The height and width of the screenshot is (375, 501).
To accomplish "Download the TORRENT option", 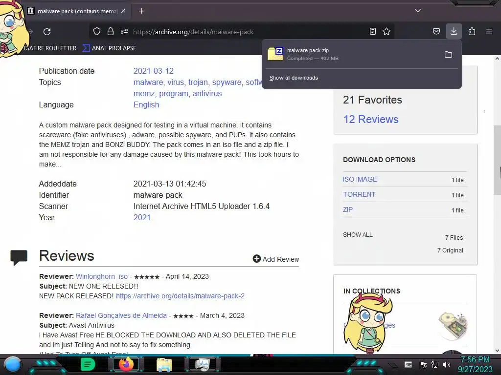I will click(359, 194).
